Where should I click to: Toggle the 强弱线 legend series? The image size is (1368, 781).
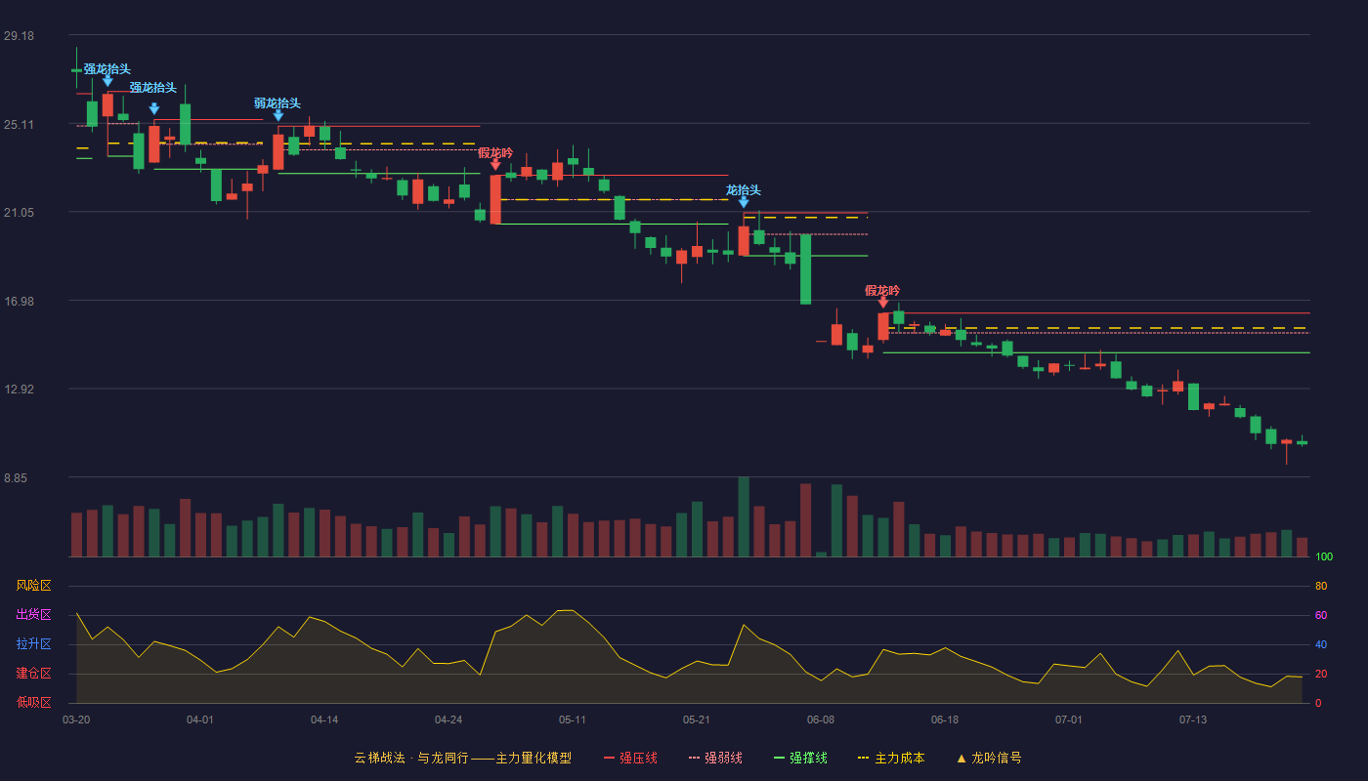pos(715,758)
